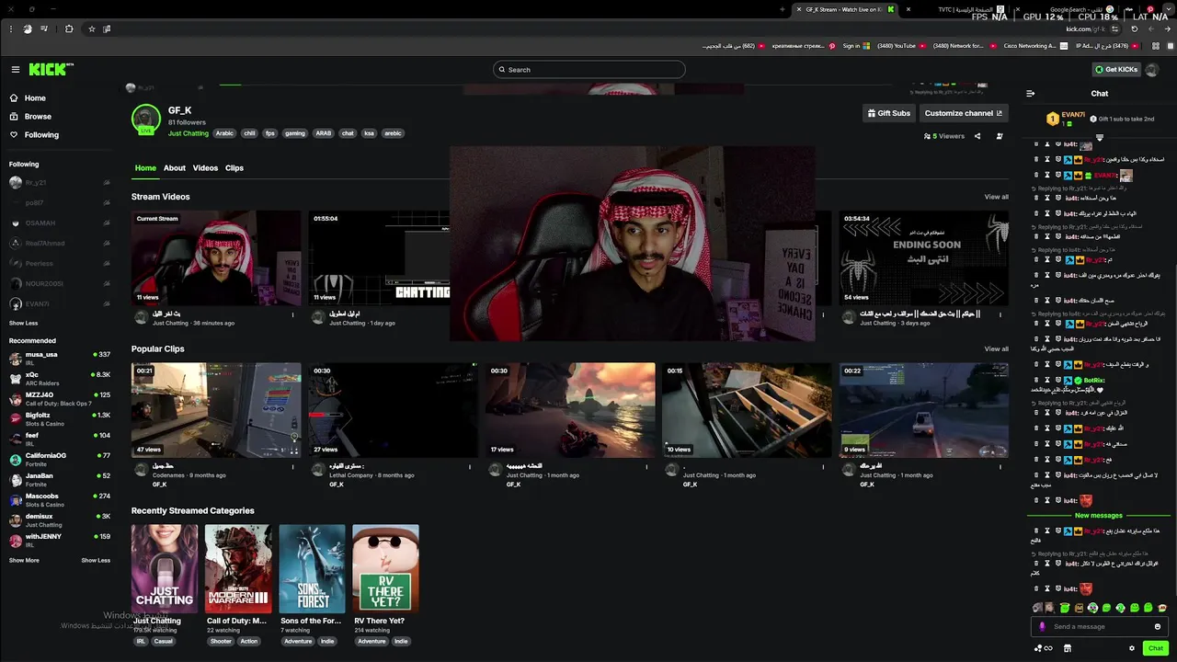Open followed channel NOUR2005i
This screenshot has height=662, width=1177.
[60, 284]
